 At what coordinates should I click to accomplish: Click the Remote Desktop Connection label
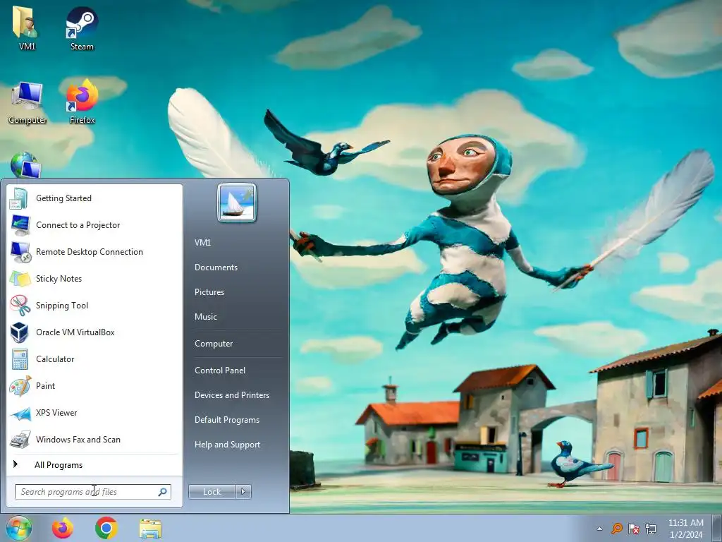point(90,252)
